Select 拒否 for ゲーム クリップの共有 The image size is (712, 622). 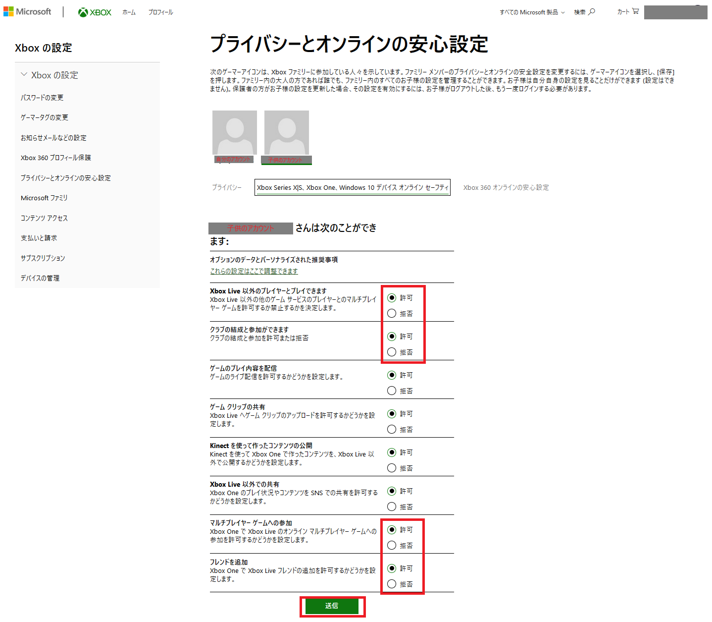tap(392, 429)
